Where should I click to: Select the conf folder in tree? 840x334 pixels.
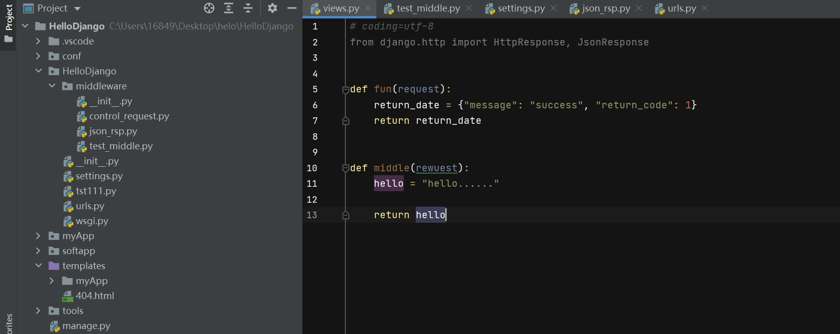coord(72,56)
